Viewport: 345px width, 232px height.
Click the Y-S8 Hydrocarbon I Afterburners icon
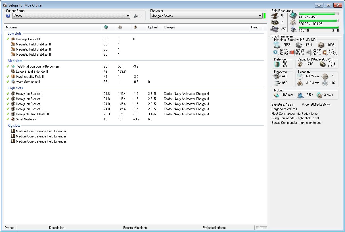(13, 66)
